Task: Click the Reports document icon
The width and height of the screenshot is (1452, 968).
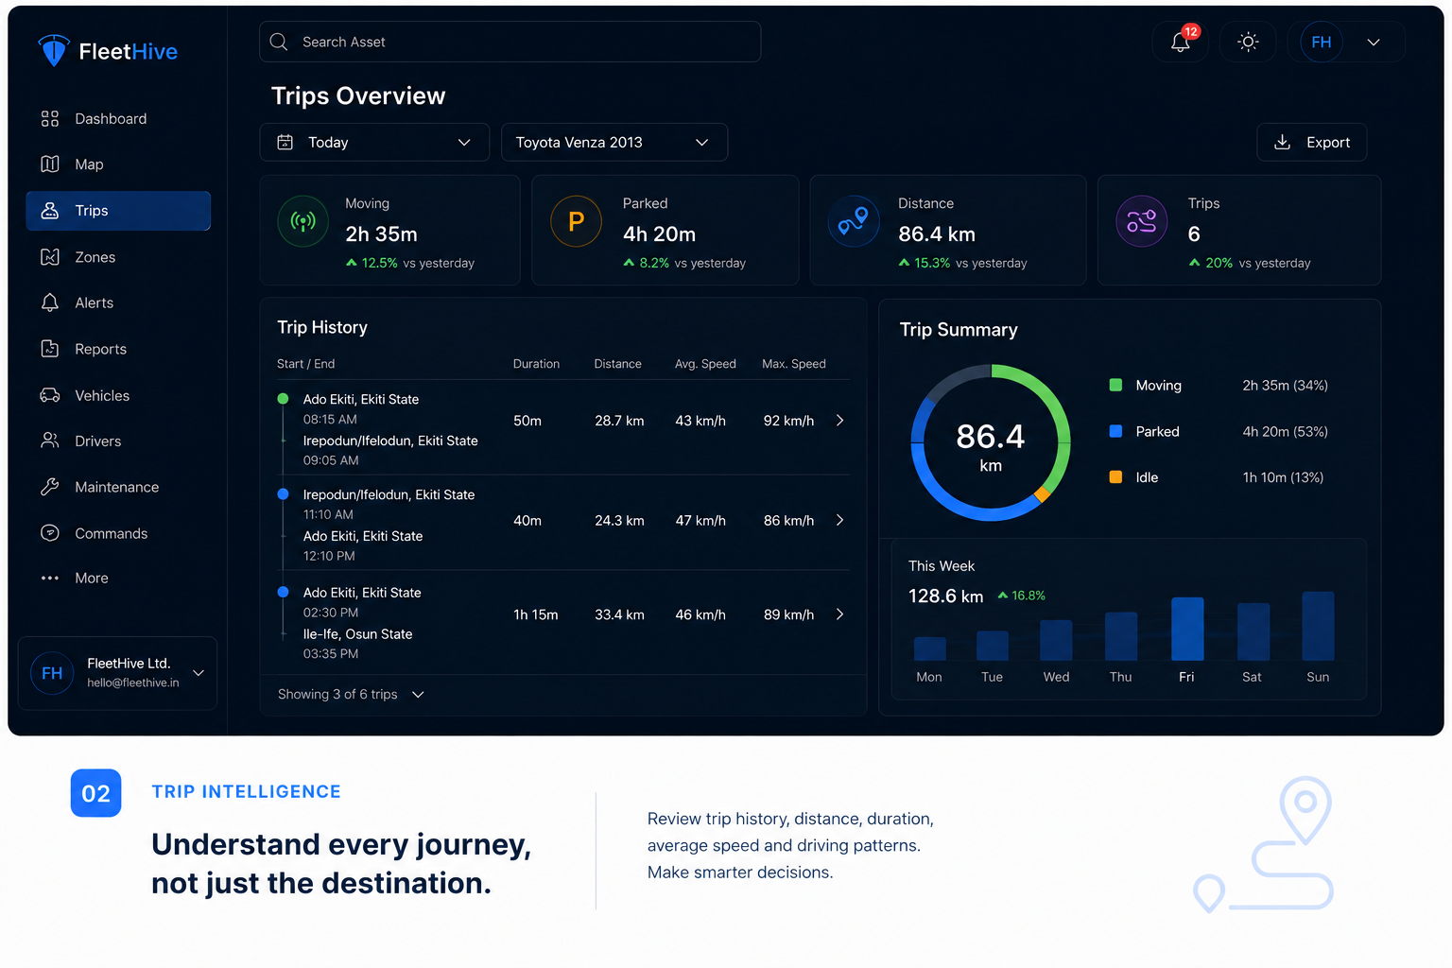Action: pyautogui.click(x=50, y=349)
